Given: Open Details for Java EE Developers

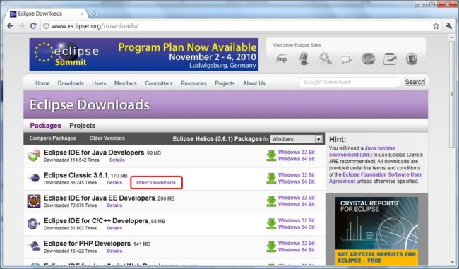Looking at the screenshot, I should [x=114, y=205].
